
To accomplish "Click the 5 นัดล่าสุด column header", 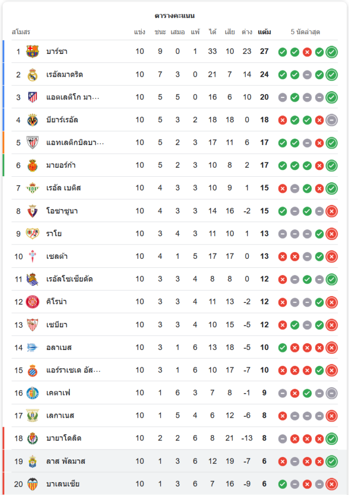I will click(x=305, y=32).
